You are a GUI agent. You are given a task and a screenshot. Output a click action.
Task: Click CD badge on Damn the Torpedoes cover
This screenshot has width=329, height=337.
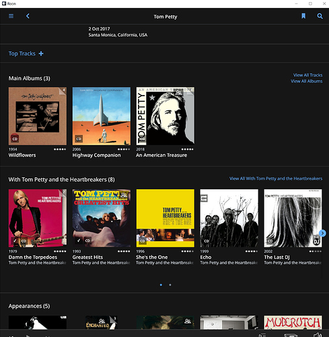(24, 241)
